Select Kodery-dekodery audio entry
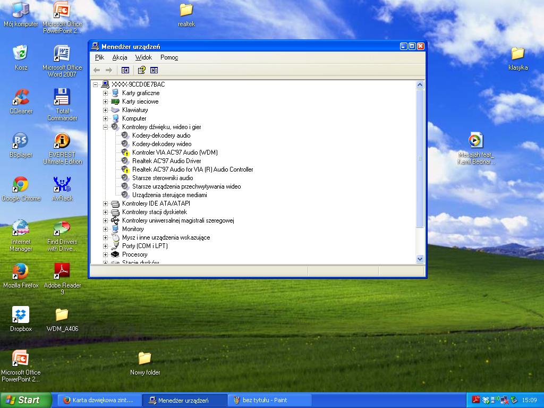544x408 pixels. click(x=161, y=135)
